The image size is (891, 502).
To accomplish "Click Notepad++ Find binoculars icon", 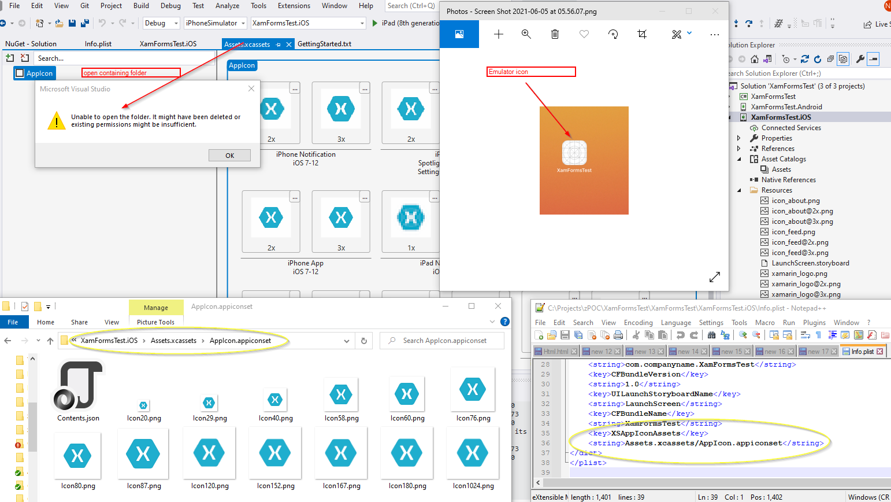I will point(712,335).
